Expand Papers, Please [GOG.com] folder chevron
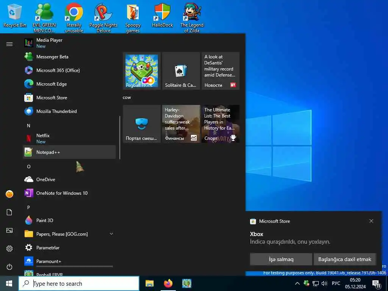Screen dimensions: 388x291 (x=111, y=234)
